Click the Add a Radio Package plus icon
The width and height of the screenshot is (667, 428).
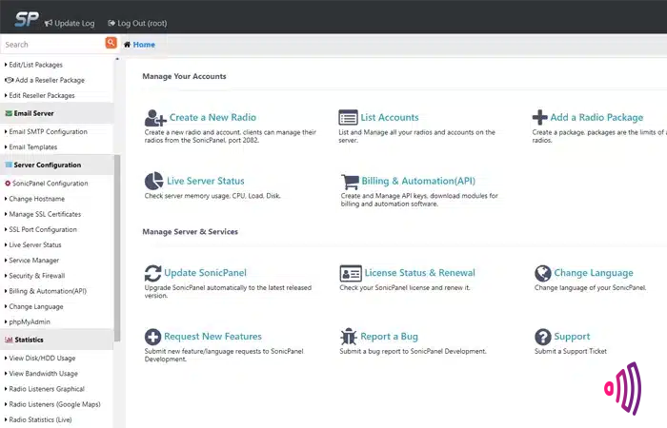(539, 118)
